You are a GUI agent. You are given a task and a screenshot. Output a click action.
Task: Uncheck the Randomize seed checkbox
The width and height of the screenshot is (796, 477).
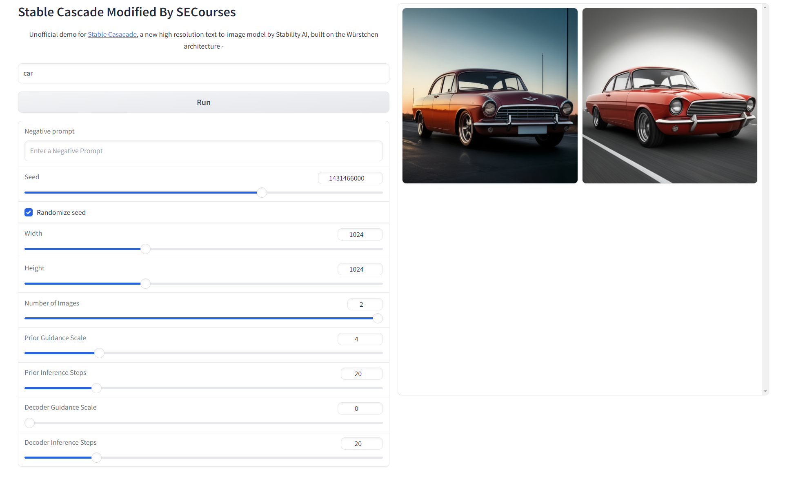point(29,212)
